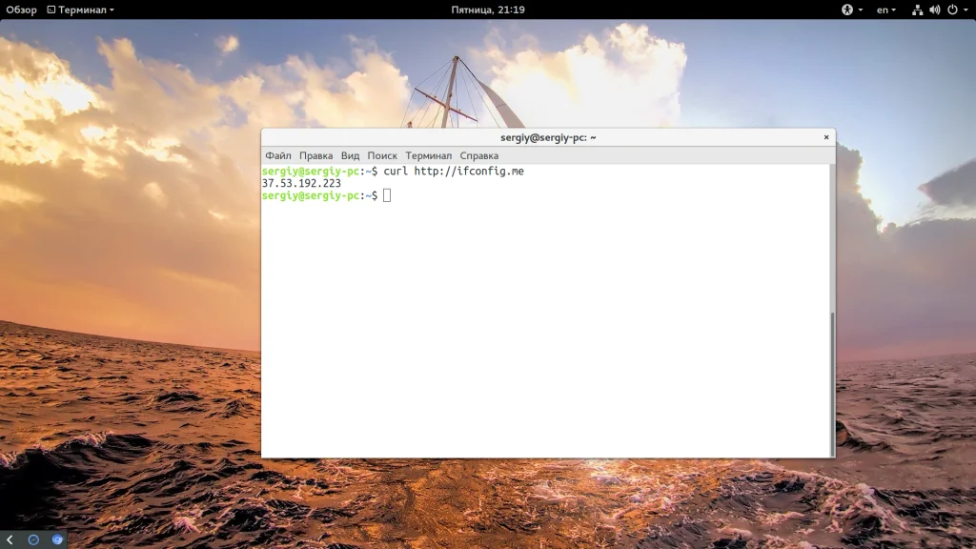Open the Файл menu
The height and width of the screenshot is (549, 976).
coord(278,155)
